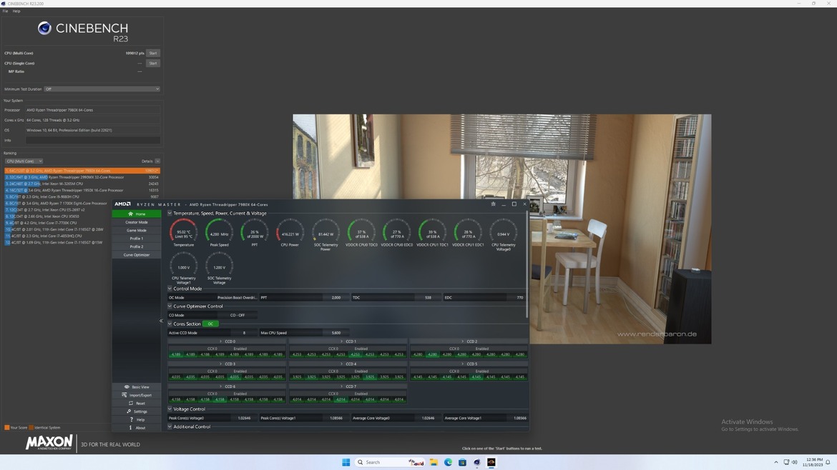The image size is (837, 470).
Task: Open Help question mark in Ryzen Master
Action: [131, 420]
